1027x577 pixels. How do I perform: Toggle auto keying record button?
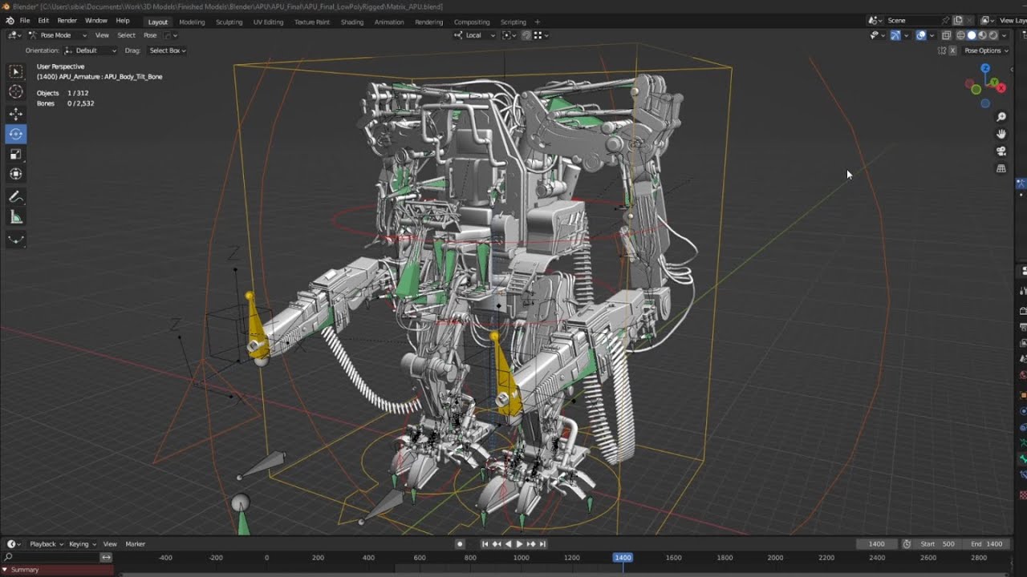pyautogui.click(x=460, y=544)
